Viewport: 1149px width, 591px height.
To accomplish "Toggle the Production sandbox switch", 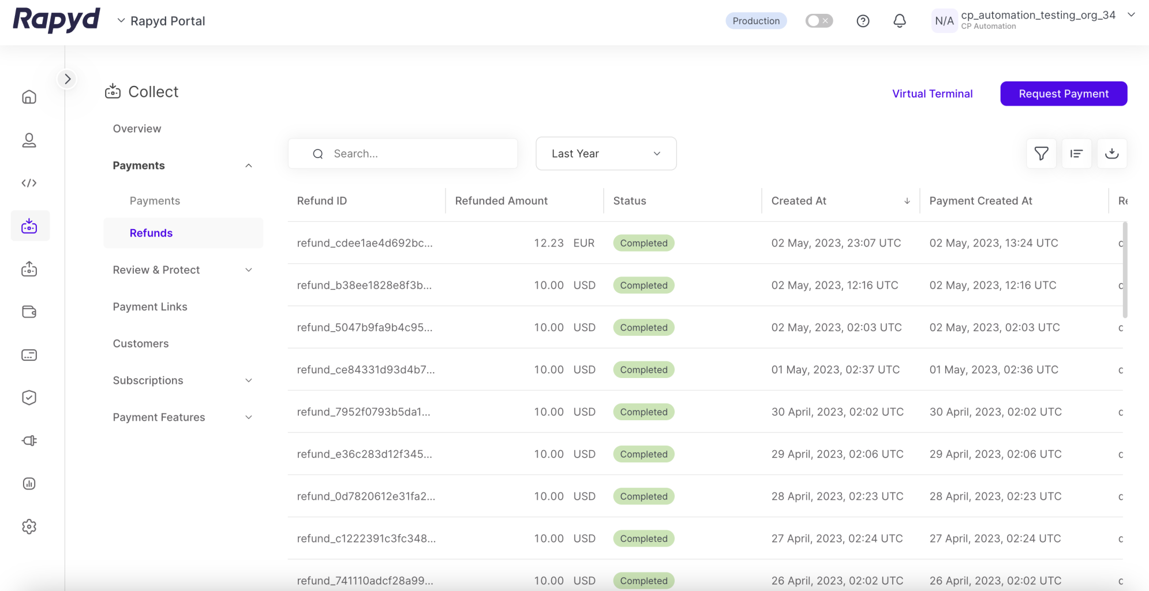I will [x=819, y=21].
